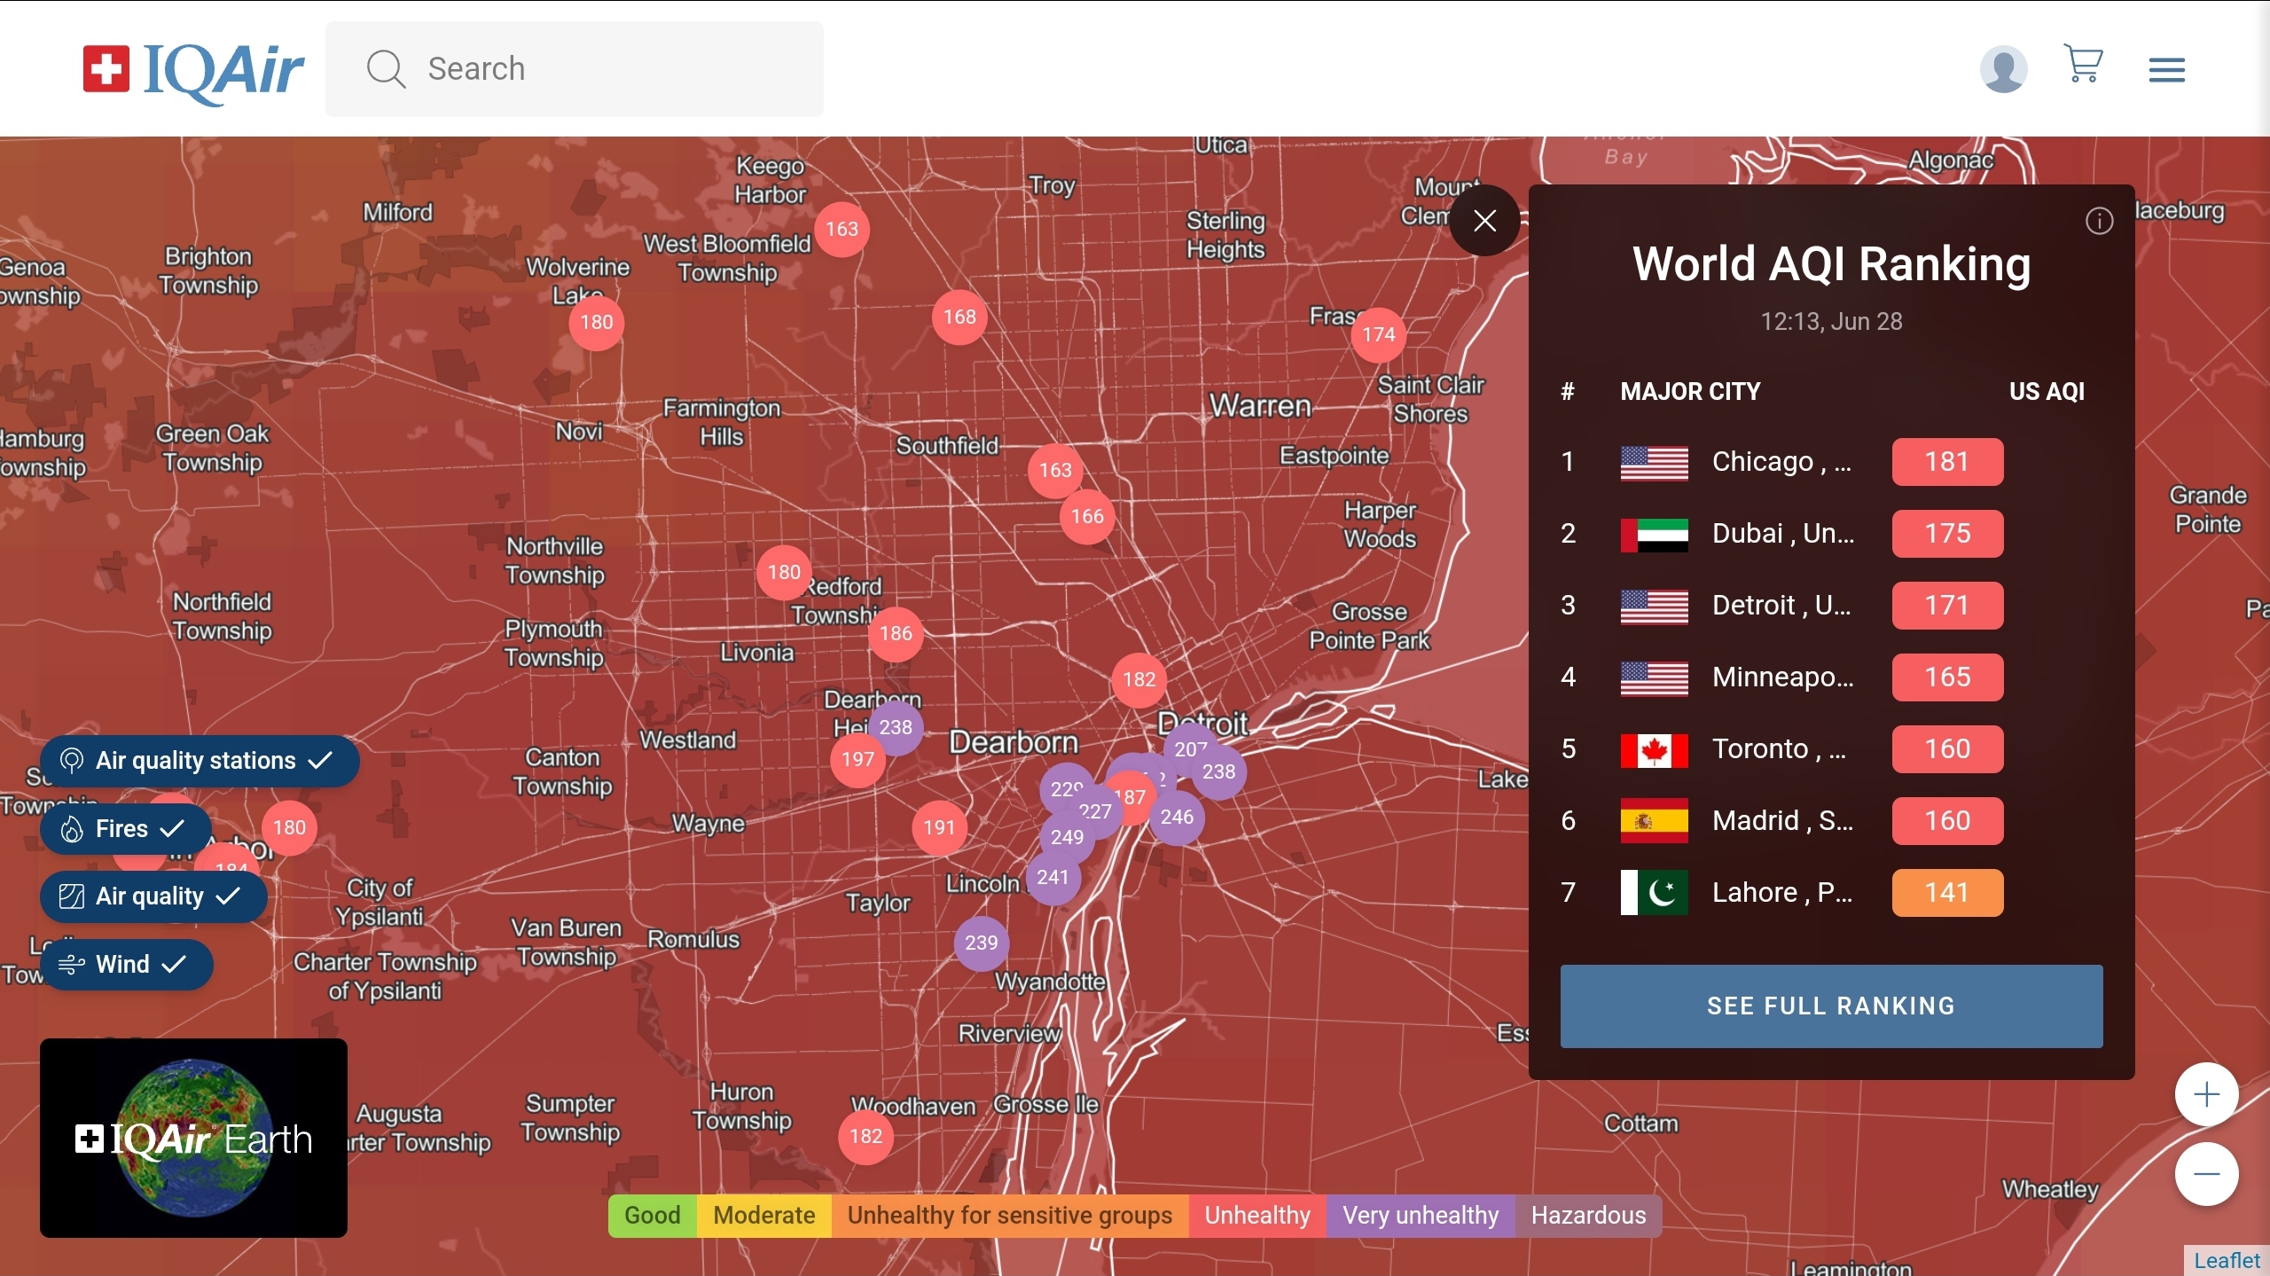Close the World AQI Ranking panel
The image size is (2270, 1276).
pyautogui.click(x=1485, y=221)
